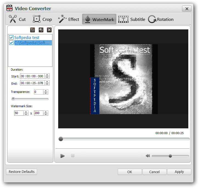Image resolution: width=199 pixels, height=188 pixels.
Task: Increase Transparence with up arrow
Action: 46,91
